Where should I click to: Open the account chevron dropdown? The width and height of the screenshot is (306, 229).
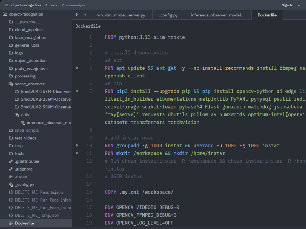pyautogui.click(x=299, y=5)
